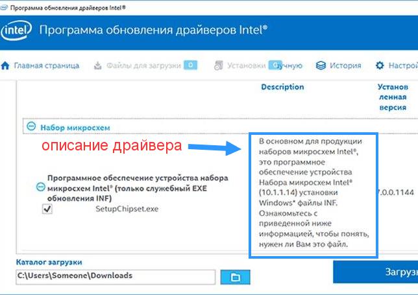Click the Файлы для загрузки counter badge

click(190, 65)
